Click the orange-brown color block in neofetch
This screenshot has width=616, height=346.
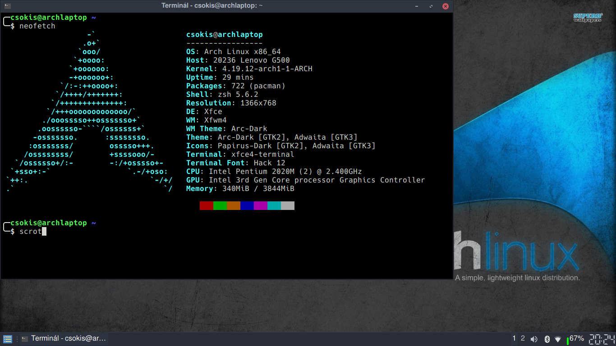coord(234,205)
